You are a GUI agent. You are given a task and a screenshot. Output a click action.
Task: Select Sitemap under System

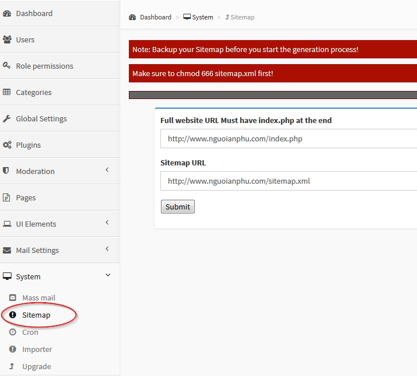[x=36, y=315]
